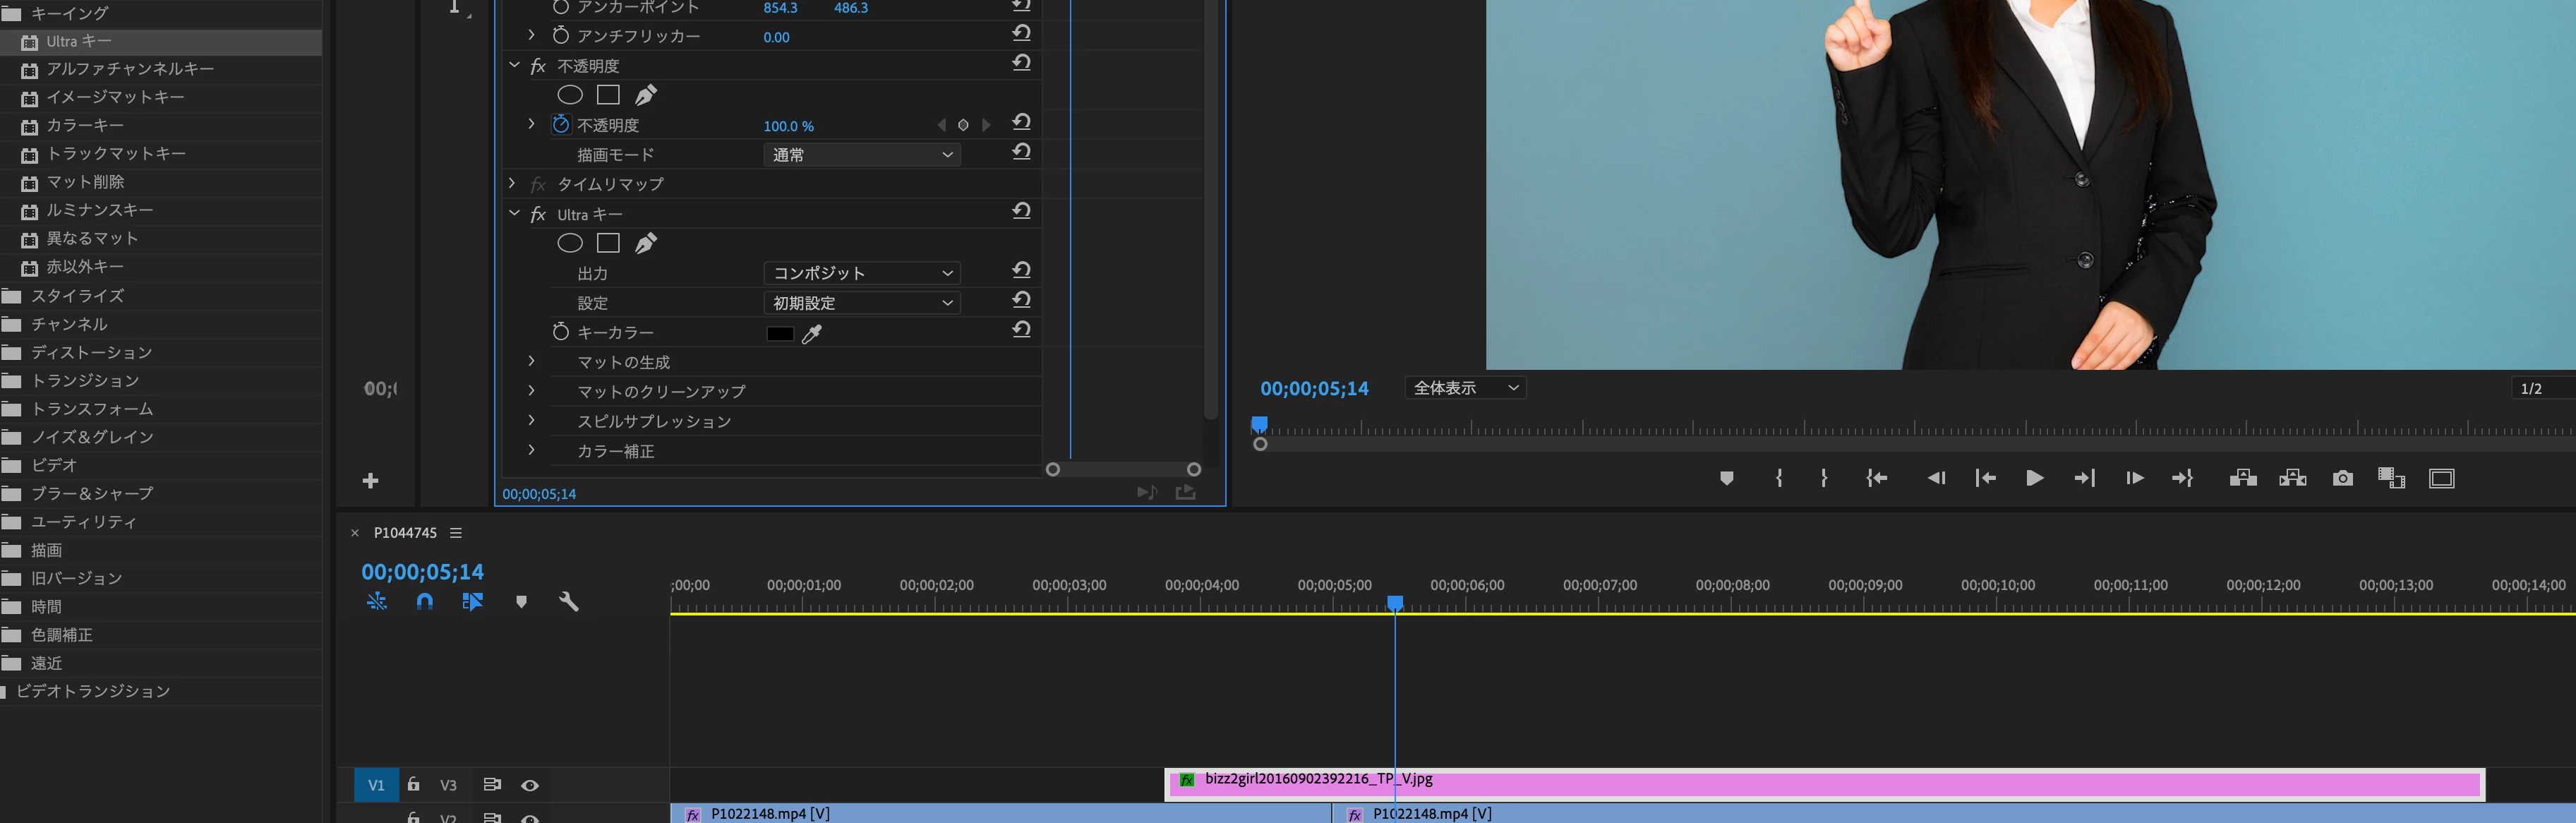The width and height of the screenshot is (2576, 823).
Task: Select the bizz2girl jpg clip on timeline
Action: tap(1800, 785)
